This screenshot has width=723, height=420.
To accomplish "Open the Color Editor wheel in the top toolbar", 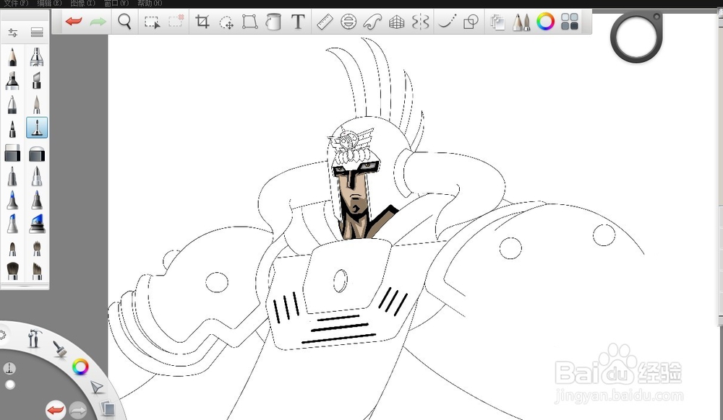I will [545, 22].
